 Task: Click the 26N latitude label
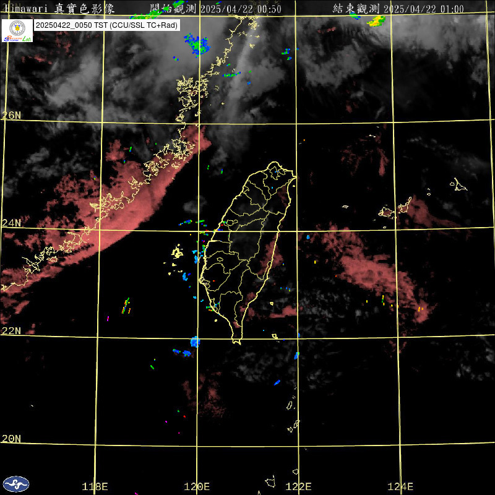(x=11, y=115)
